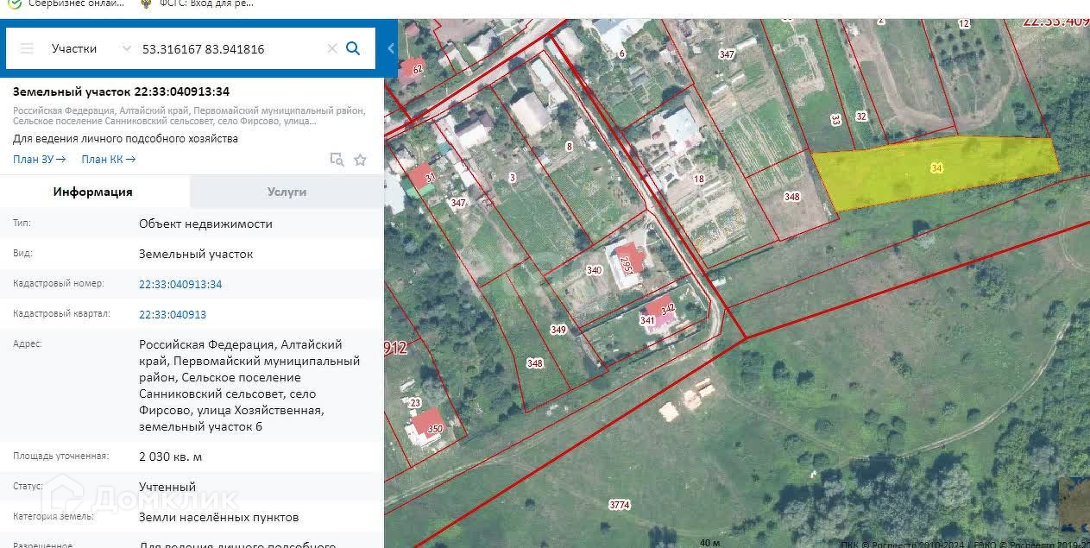1090x548 pixels.
Task: Collapse the side panel with the arrow tab
Action: pyautogui.click(x=391, y=48)
